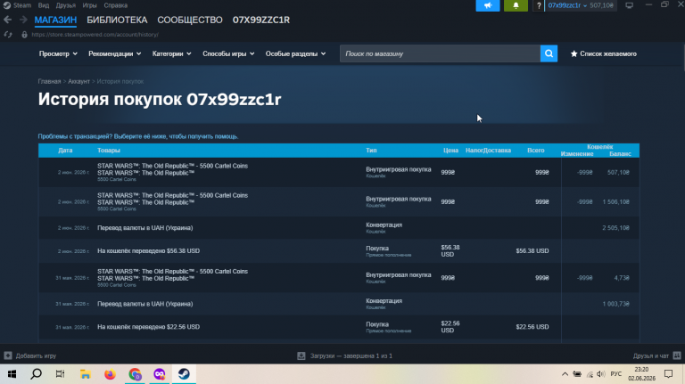Image resolution: width=685 pixels, height=384 pixels.
Task: Click wallet balance 507,10₴ in header
Action: click(x=601, y=5)
